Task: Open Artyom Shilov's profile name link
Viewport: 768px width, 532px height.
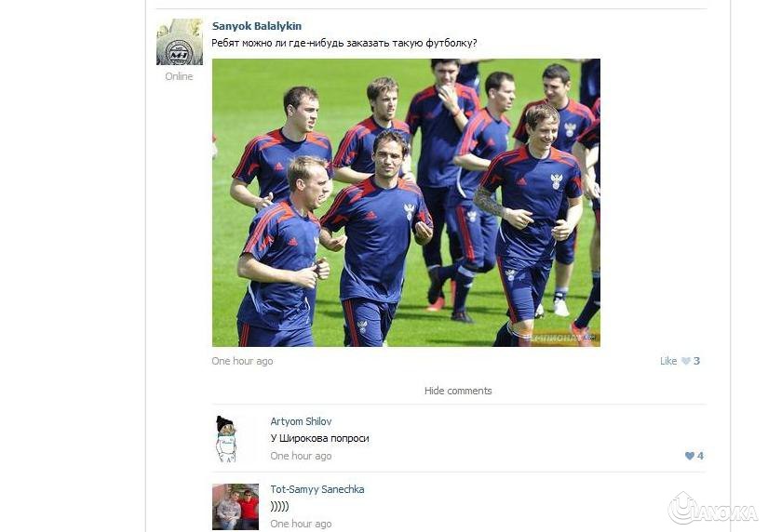Action: click(x=301, y=421)
